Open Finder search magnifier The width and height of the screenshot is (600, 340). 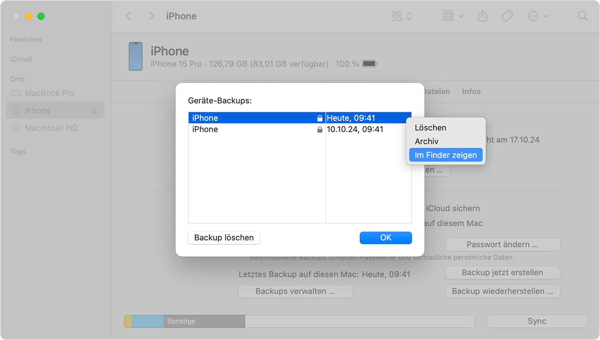coord(583,16)
